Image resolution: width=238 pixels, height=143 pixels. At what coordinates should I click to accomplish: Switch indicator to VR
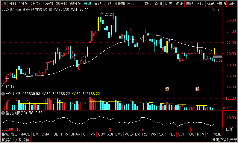point(93,134)
